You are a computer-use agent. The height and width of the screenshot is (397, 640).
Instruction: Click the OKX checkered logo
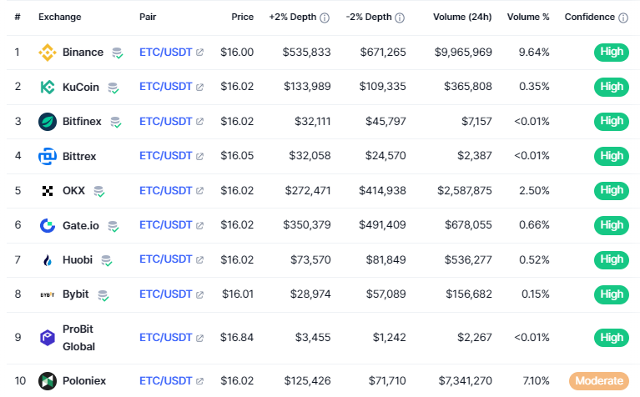(x=48, y=191)
